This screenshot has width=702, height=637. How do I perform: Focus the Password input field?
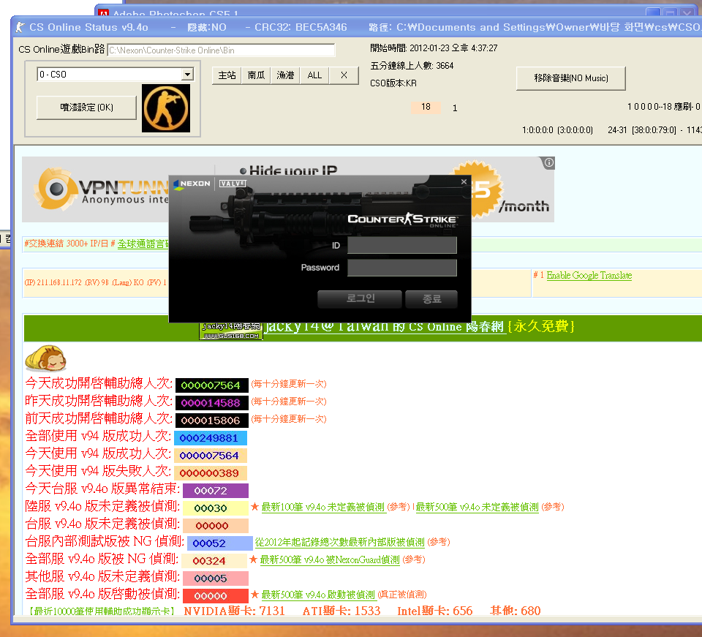(x=402, y=268)
